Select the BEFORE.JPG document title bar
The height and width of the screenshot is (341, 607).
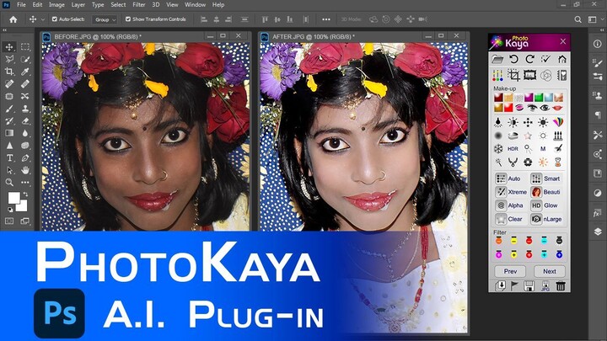tap(147, 36)
